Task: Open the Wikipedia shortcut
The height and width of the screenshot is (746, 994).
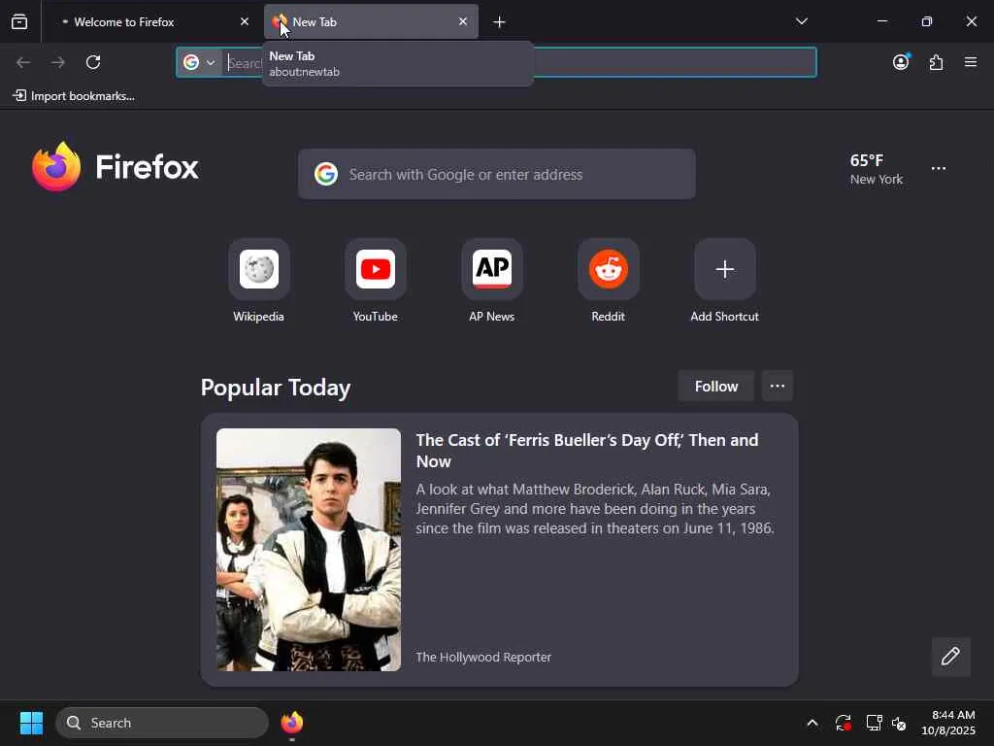Action: pos(258,281)
